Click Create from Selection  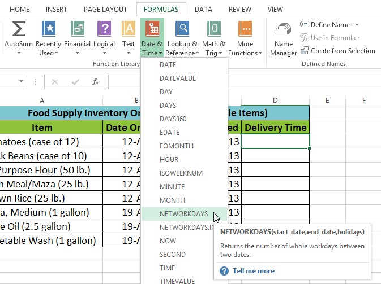[x=338, y=50]
